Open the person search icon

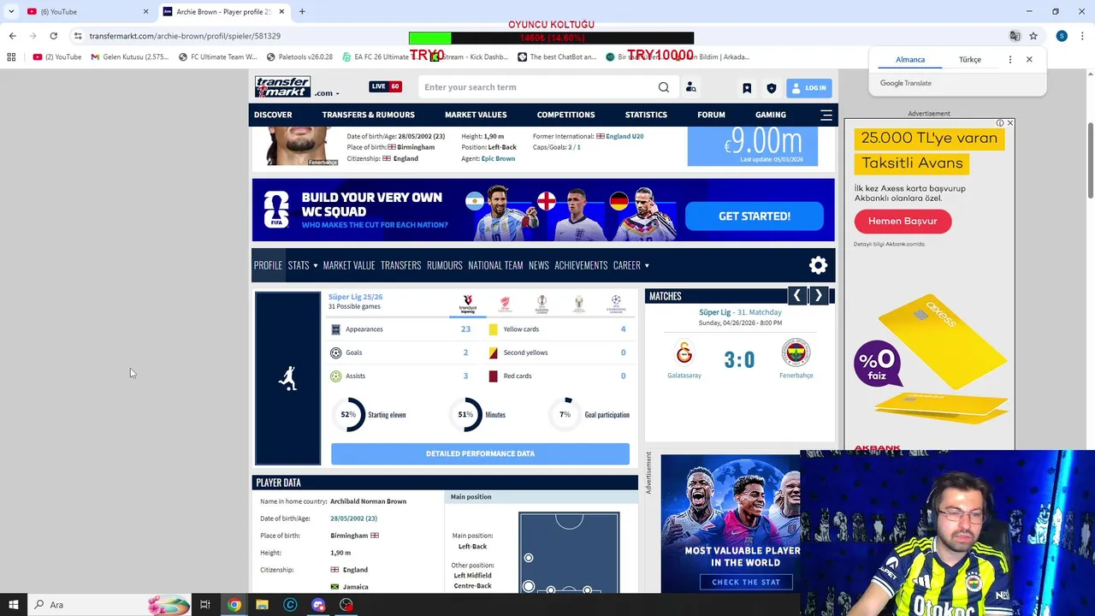(690, 87)
